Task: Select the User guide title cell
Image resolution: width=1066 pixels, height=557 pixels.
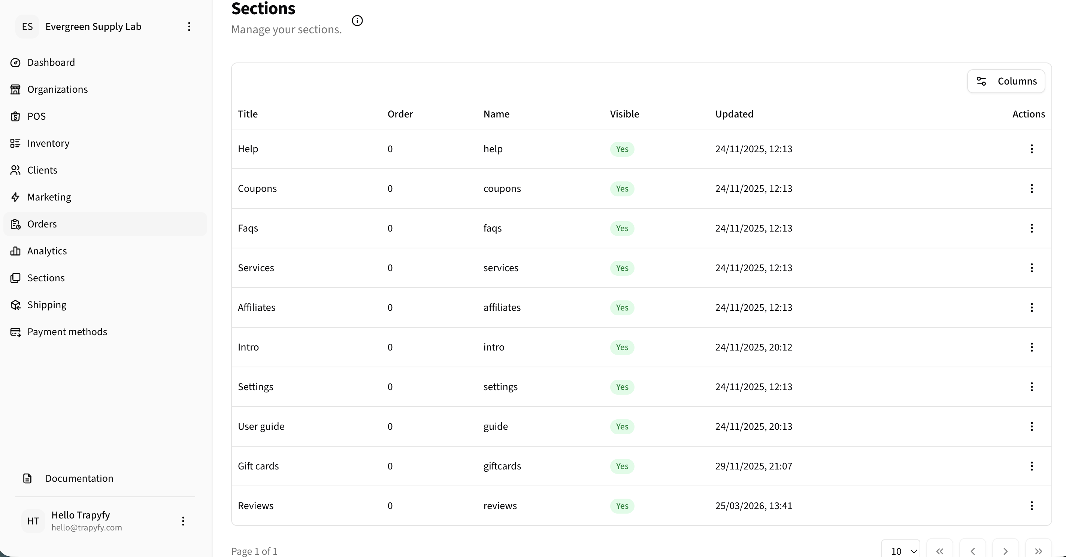Action: 261,426
